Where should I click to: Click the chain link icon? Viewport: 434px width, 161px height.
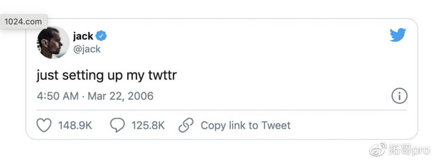186,126
